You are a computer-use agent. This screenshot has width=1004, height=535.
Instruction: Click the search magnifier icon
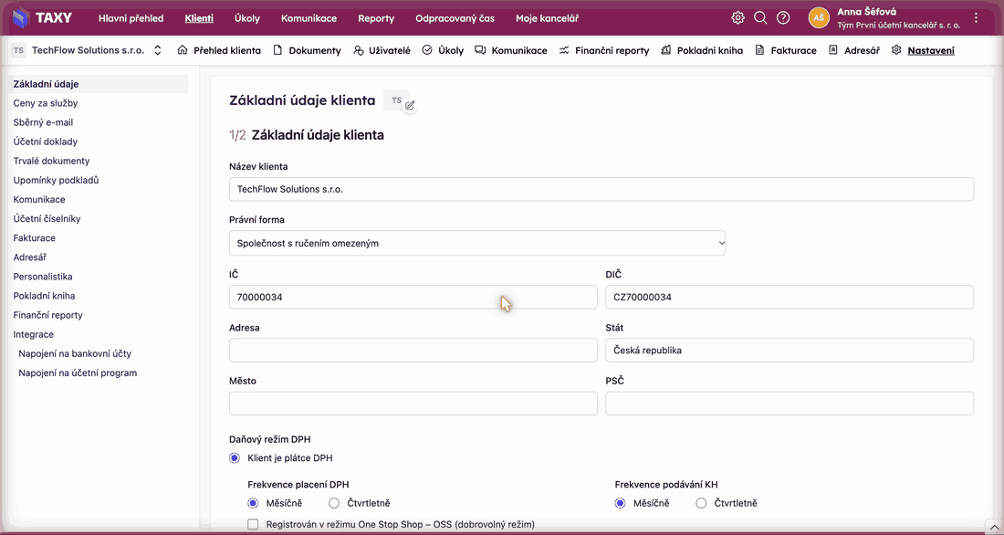pos(760,18)
